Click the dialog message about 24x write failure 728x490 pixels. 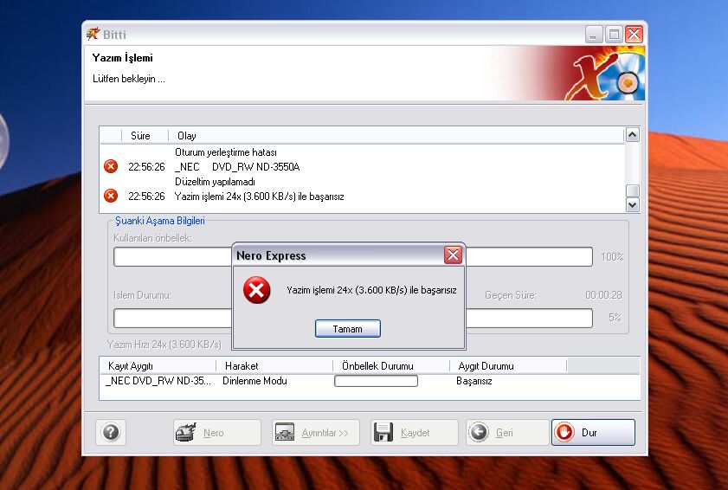(371, 290)
